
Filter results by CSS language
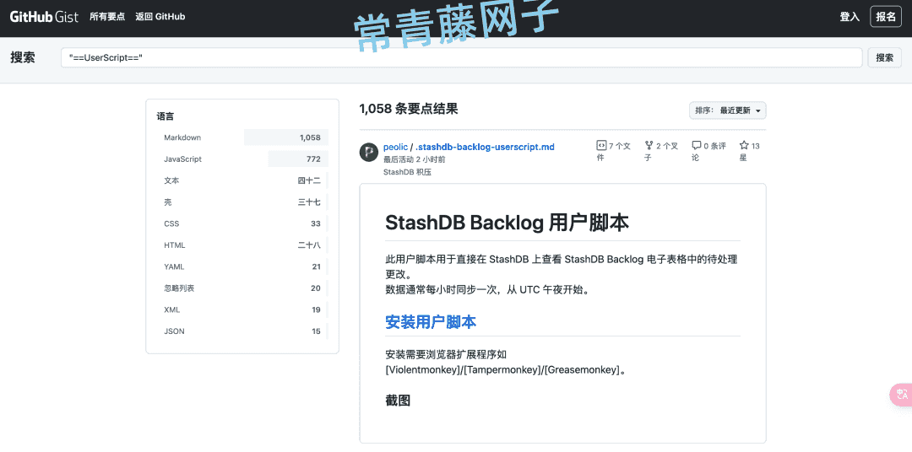click(x=242, y=223)
